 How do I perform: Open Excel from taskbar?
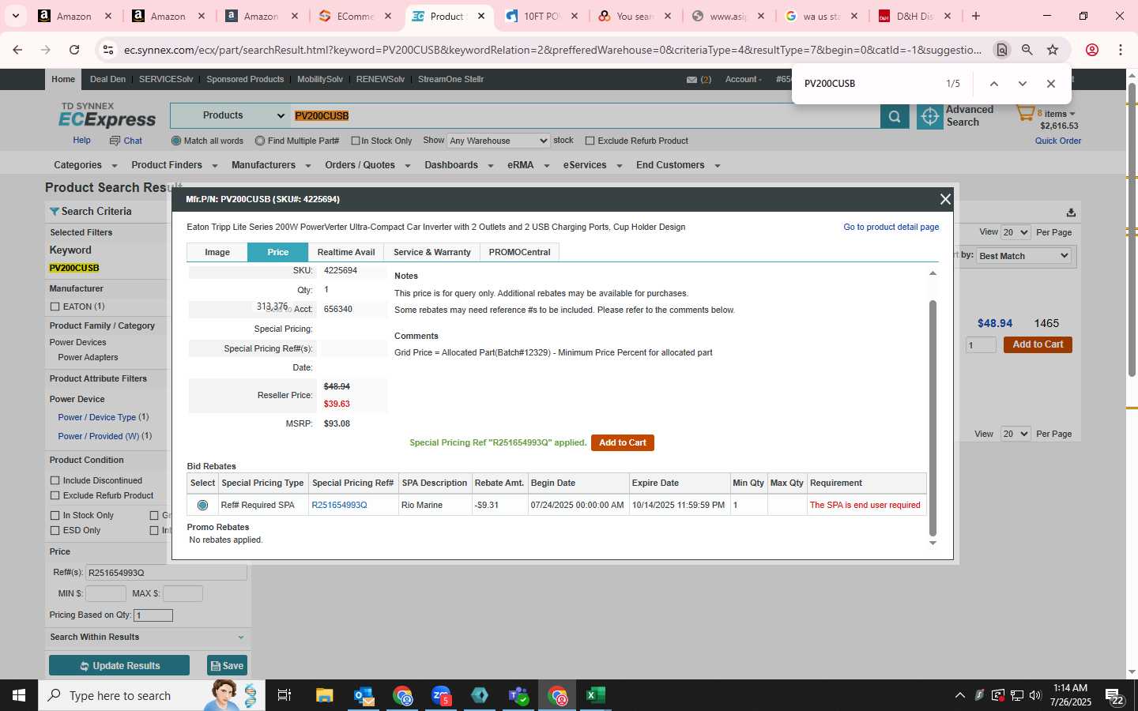[596, 695]
